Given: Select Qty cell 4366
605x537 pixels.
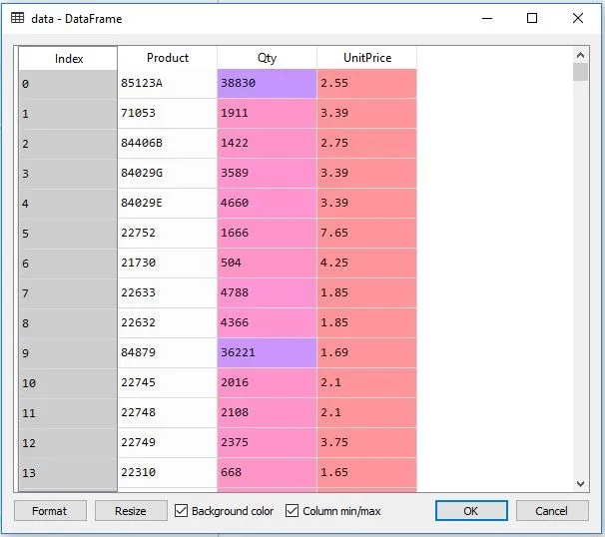Looking at the screenshot, I should pyautogui.click(x=267, y=322).
